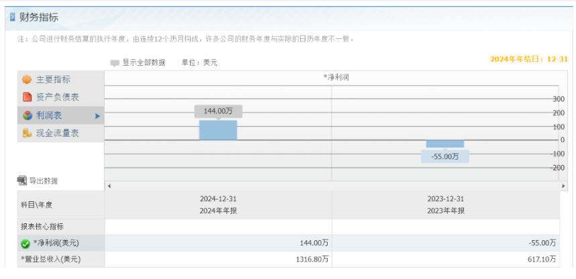Viewport: 576px width, 279px height.
Task: Toggle the green check beside 净利润
Action: (x=26, y=243)
